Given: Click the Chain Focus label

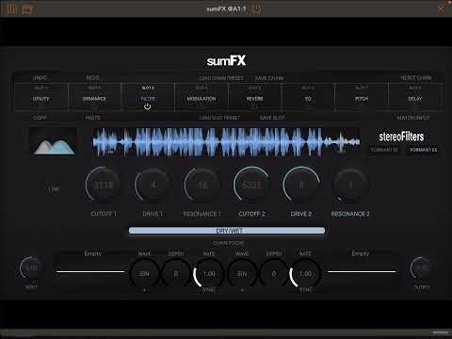Looking at the screenshot, I should point(229,243).
